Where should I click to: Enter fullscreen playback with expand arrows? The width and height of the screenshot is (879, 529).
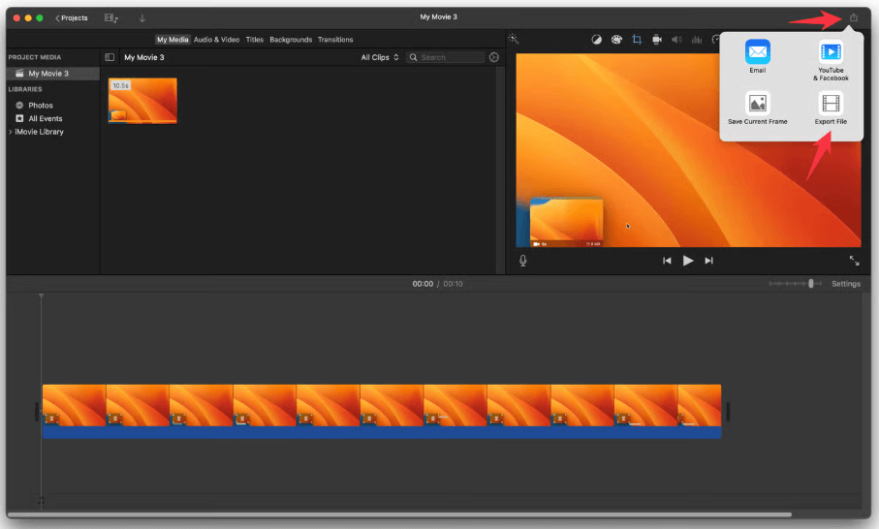tap(854, 261)
